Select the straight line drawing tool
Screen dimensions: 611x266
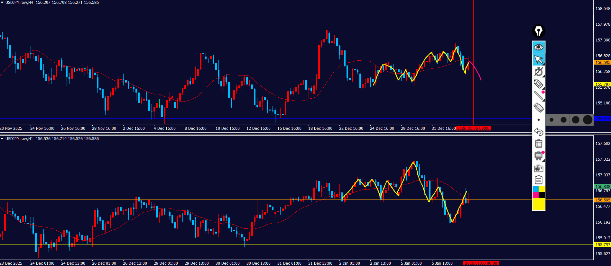(538, 95)
